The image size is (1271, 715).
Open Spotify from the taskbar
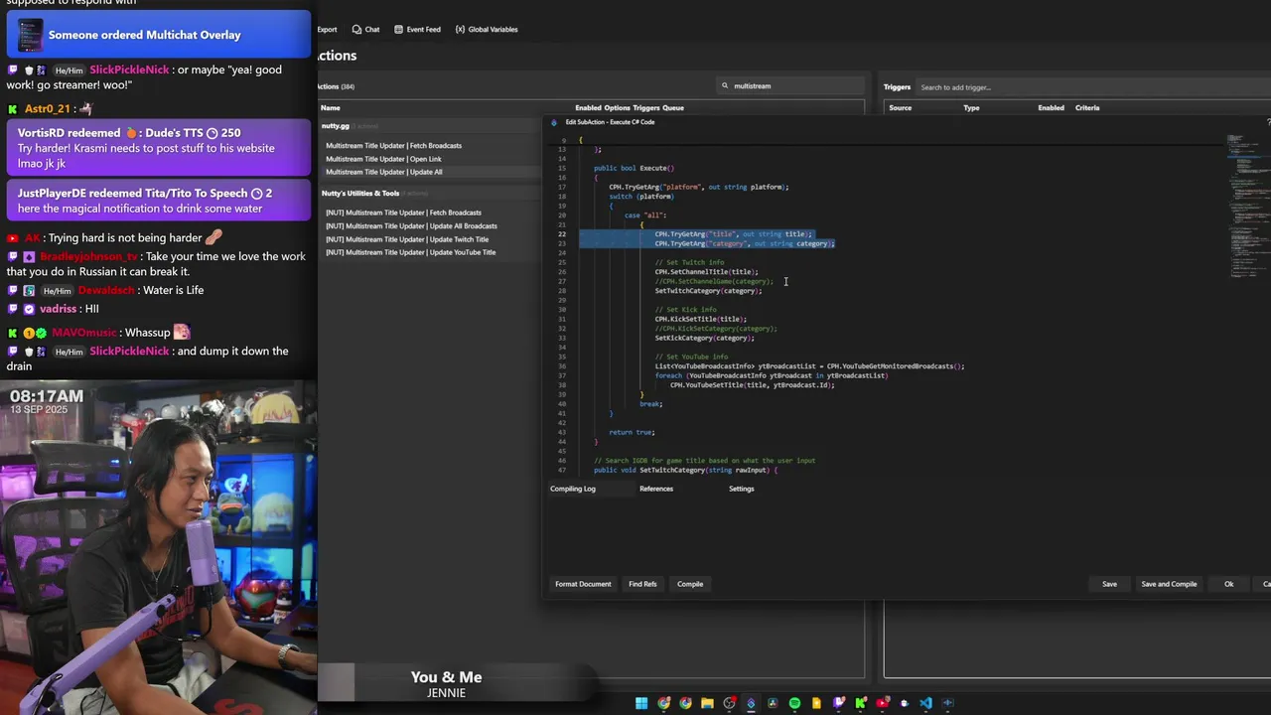794,703
